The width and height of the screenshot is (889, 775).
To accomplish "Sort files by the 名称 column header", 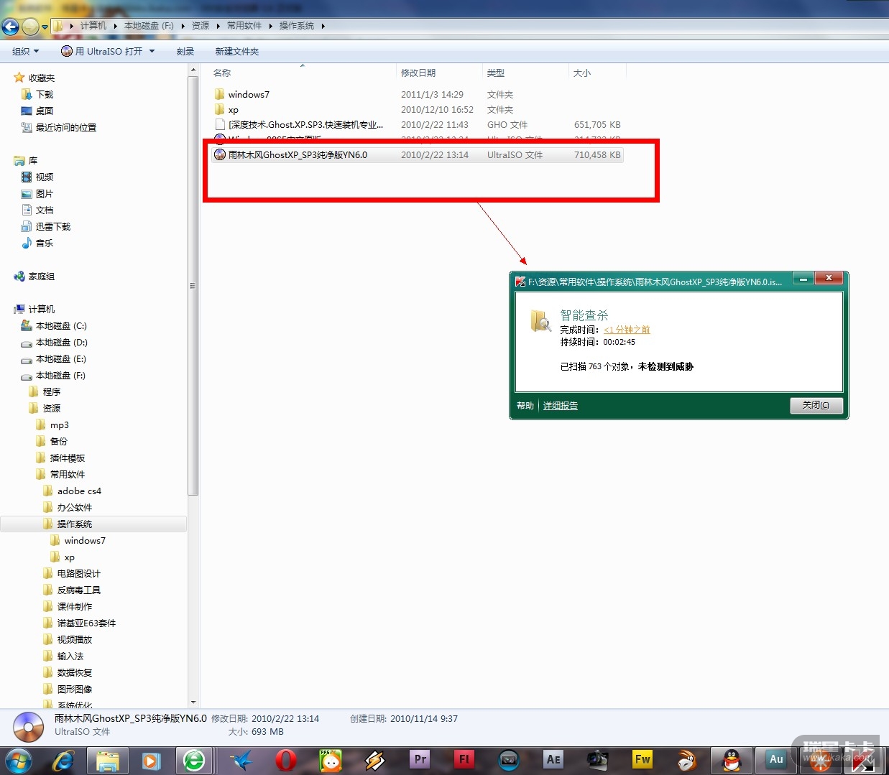I will [302, 73].
